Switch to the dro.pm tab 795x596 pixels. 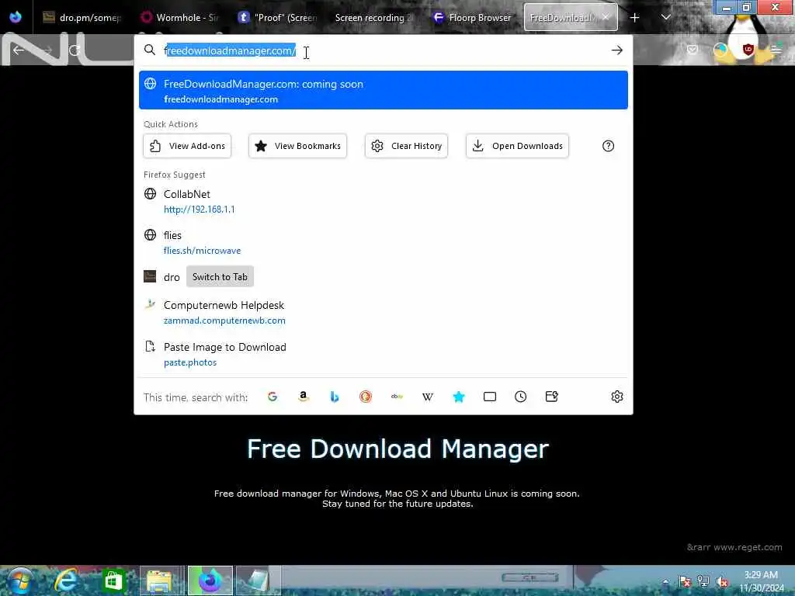[x=82, y=18]
